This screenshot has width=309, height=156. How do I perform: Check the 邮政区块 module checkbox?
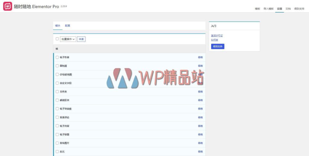click(57, 100)
